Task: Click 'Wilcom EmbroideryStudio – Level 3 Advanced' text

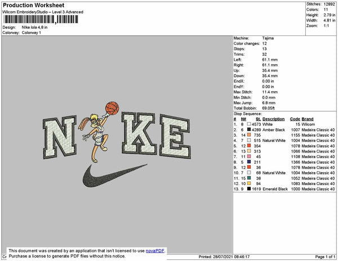Action: coord(43,12)
